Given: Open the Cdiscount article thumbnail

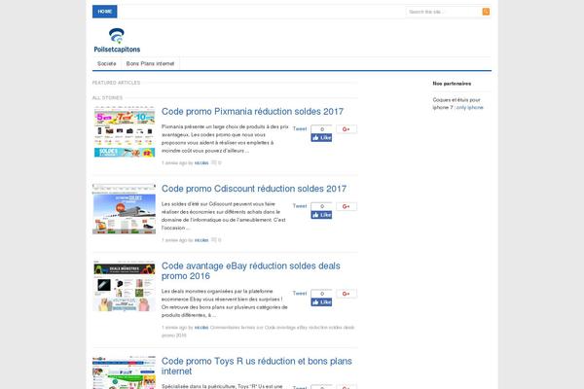Looking at the screenshot, I should [125, 209].
